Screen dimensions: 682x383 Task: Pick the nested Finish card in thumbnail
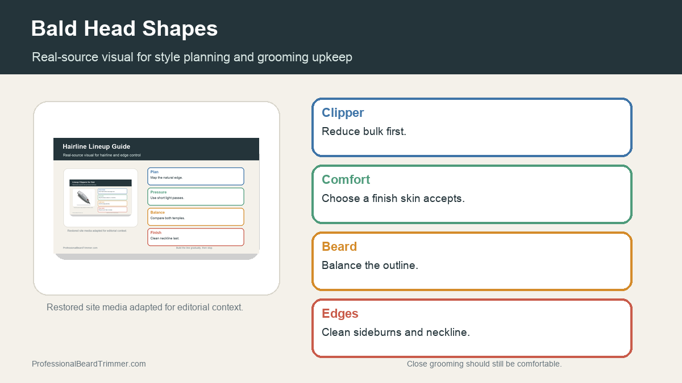tap(196, 237)
